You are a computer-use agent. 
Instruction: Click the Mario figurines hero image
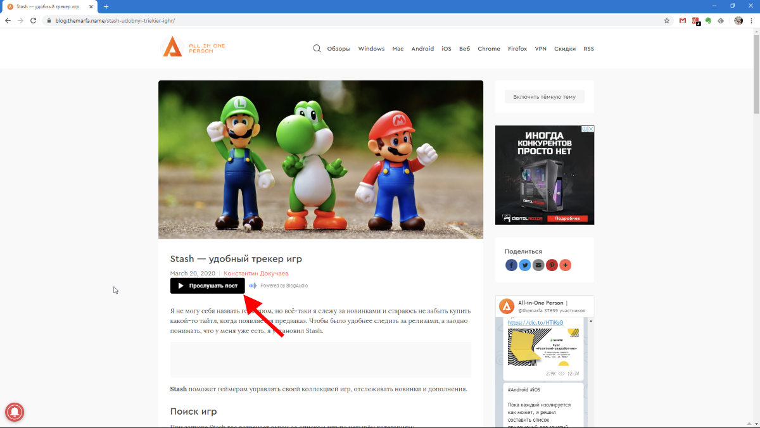pyautogui.click(x=320, y=160)
